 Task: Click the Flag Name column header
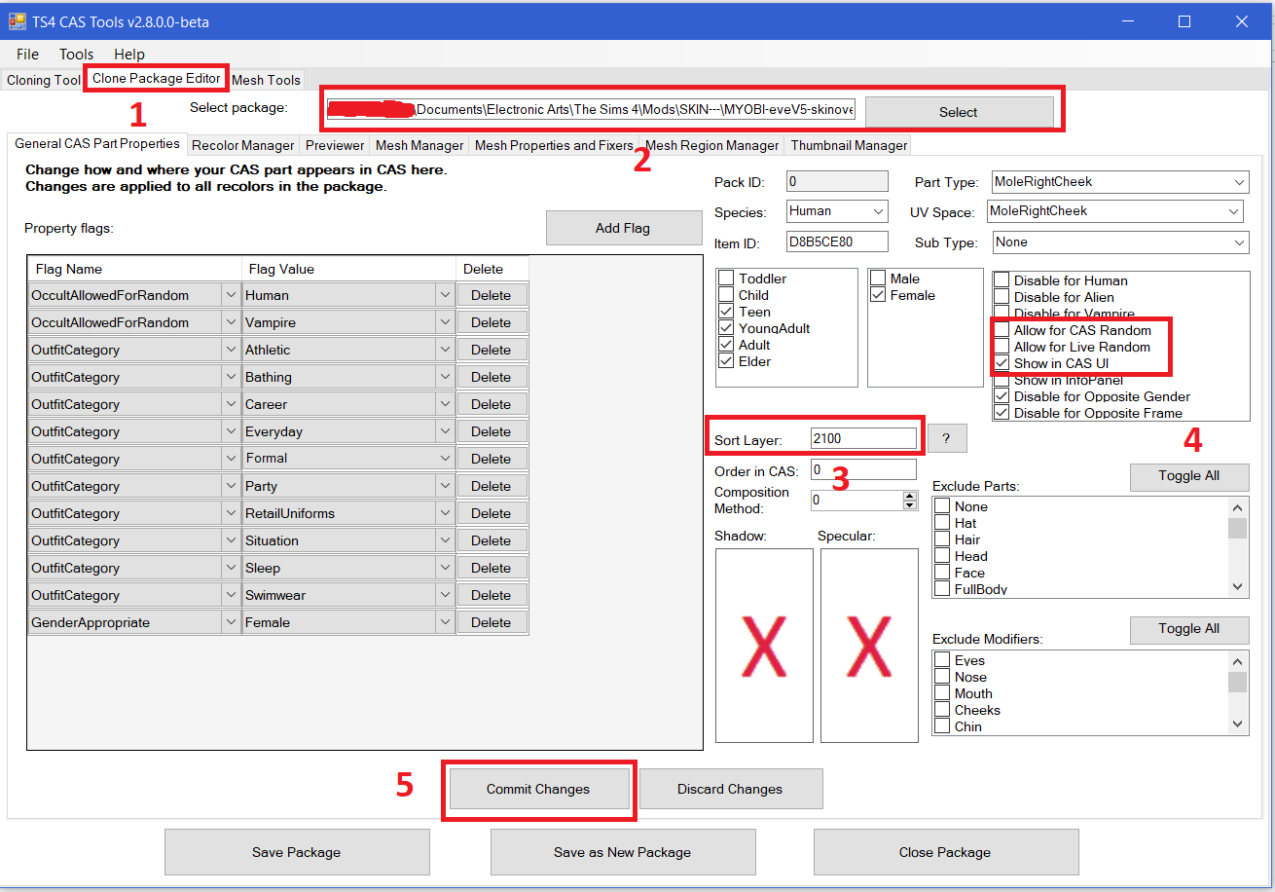click(x=134, y=269)
